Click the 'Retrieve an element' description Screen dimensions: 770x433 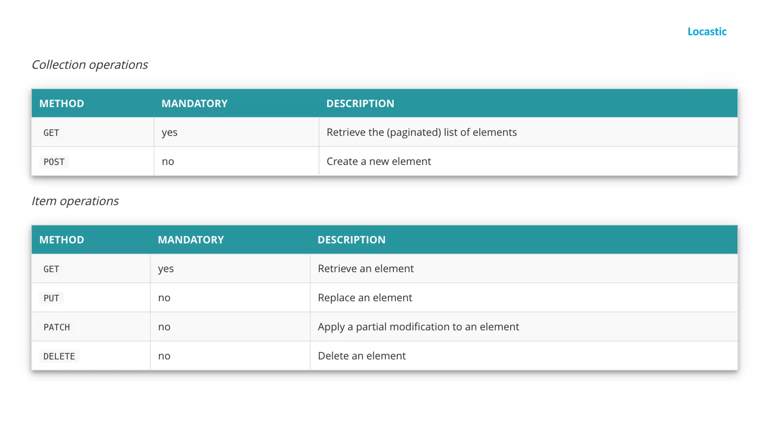(365, 268)
